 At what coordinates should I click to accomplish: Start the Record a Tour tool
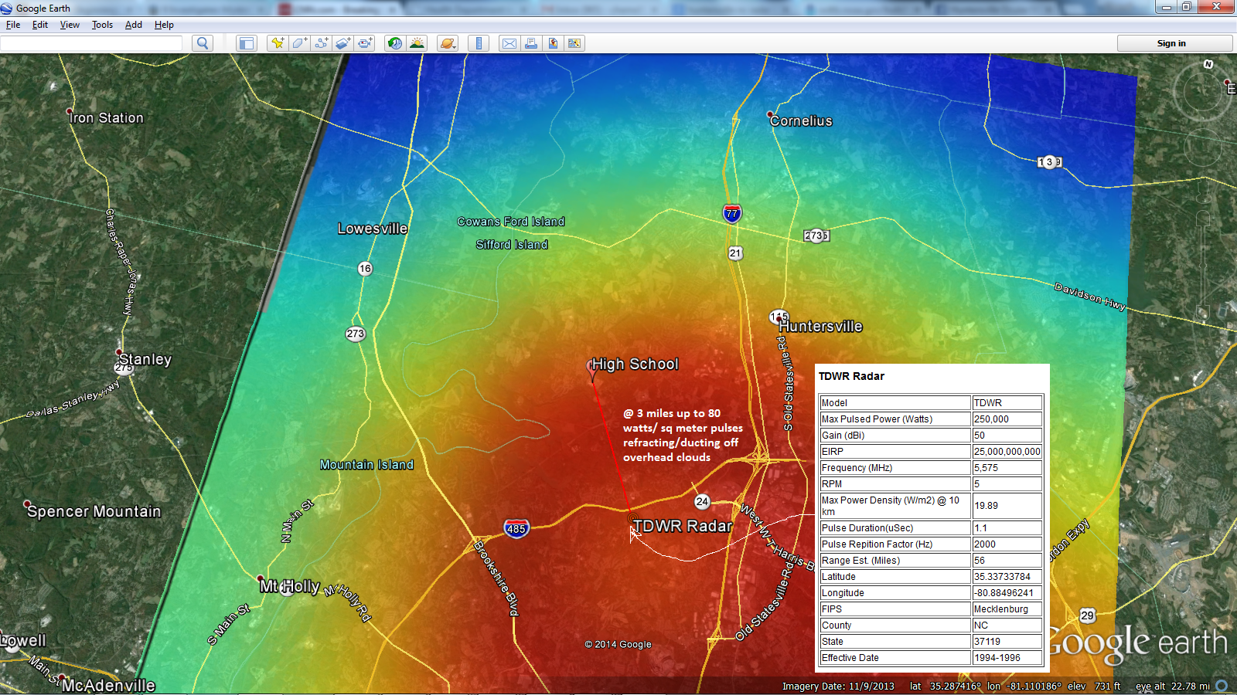click(x=365, y=43)
